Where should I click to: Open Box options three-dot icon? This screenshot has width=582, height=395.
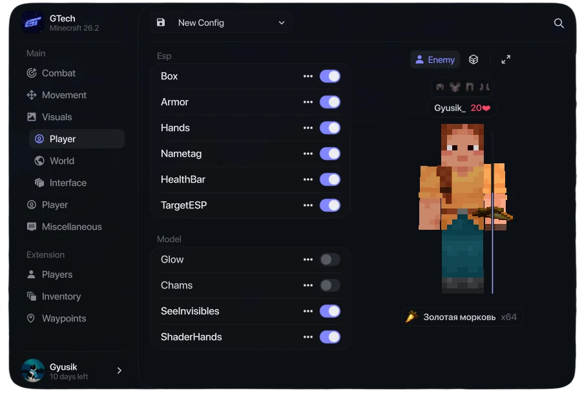pyautogui.click(x=308, y=76)
